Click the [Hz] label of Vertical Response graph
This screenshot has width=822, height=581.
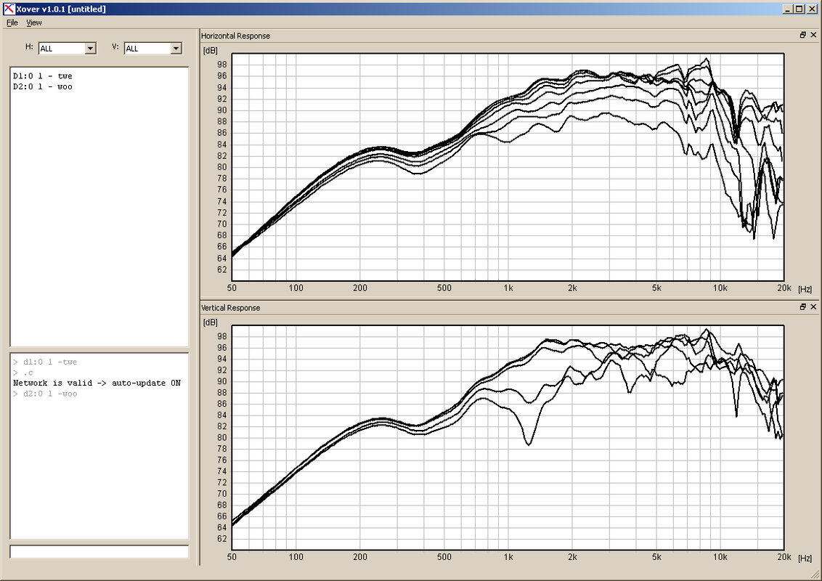pos(805,558)
